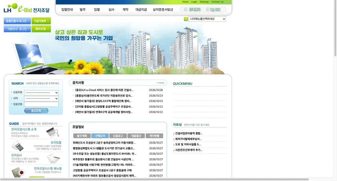The image size is (337, 181).
Task: Click the calculator icon next to 모의입찰
Action: [18, 146]
